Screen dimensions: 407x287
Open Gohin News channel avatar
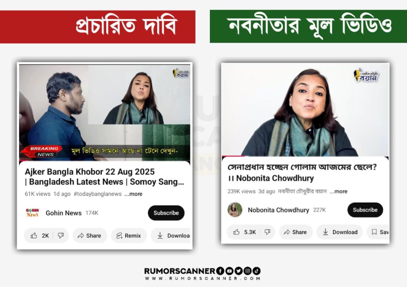[33, 213]
